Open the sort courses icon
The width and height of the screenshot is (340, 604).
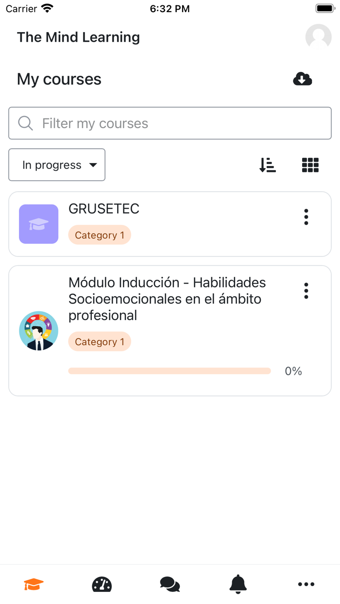point(268,165)
